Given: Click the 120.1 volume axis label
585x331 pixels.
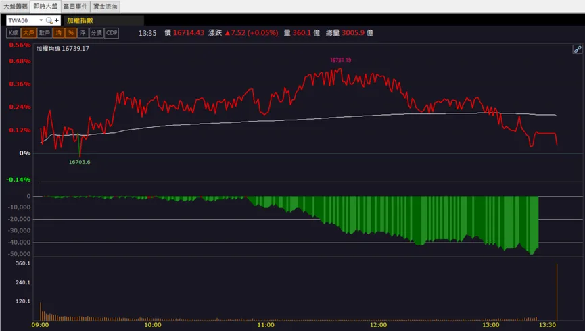Looking at the screenshot, I should point(23,301).
